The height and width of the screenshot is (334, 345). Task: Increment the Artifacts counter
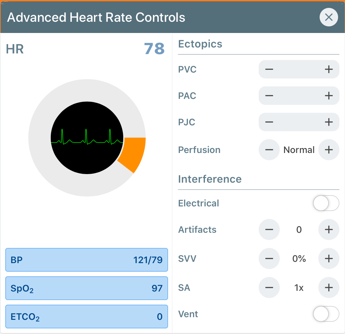coord(329,229)
